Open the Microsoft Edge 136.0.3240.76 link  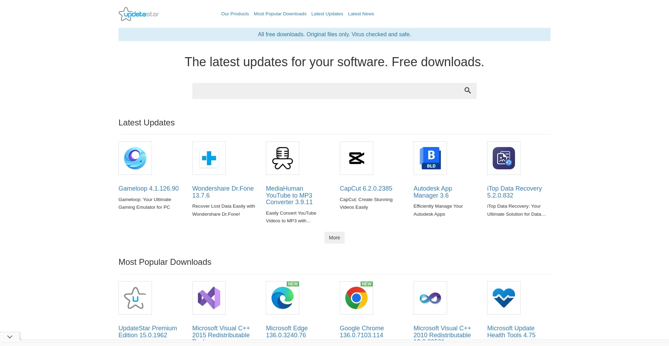[x=287, y=332]
